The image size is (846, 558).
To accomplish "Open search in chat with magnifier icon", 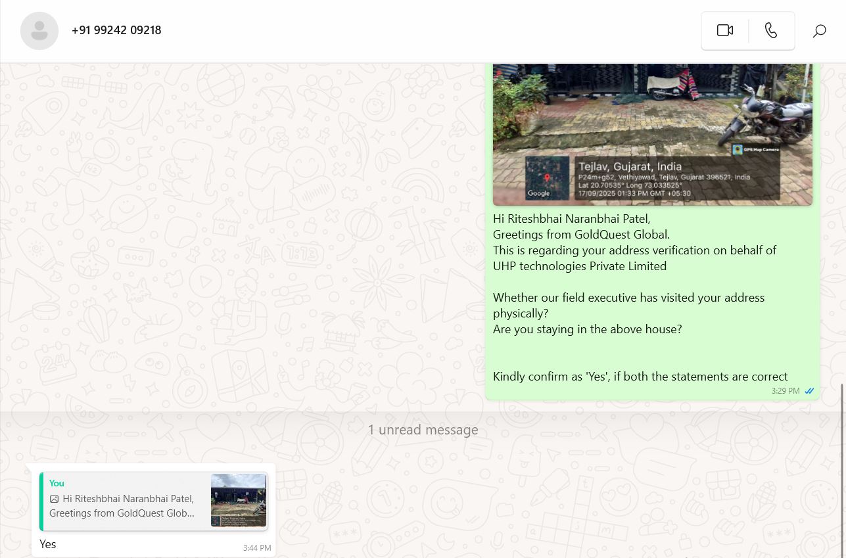I will tap(819, 31).
